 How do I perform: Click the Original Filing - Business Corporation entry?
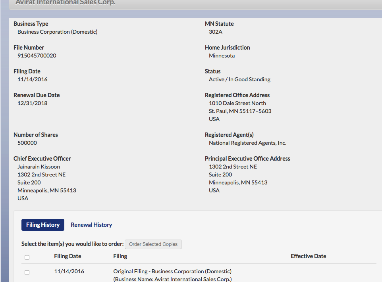pos(172,272)
